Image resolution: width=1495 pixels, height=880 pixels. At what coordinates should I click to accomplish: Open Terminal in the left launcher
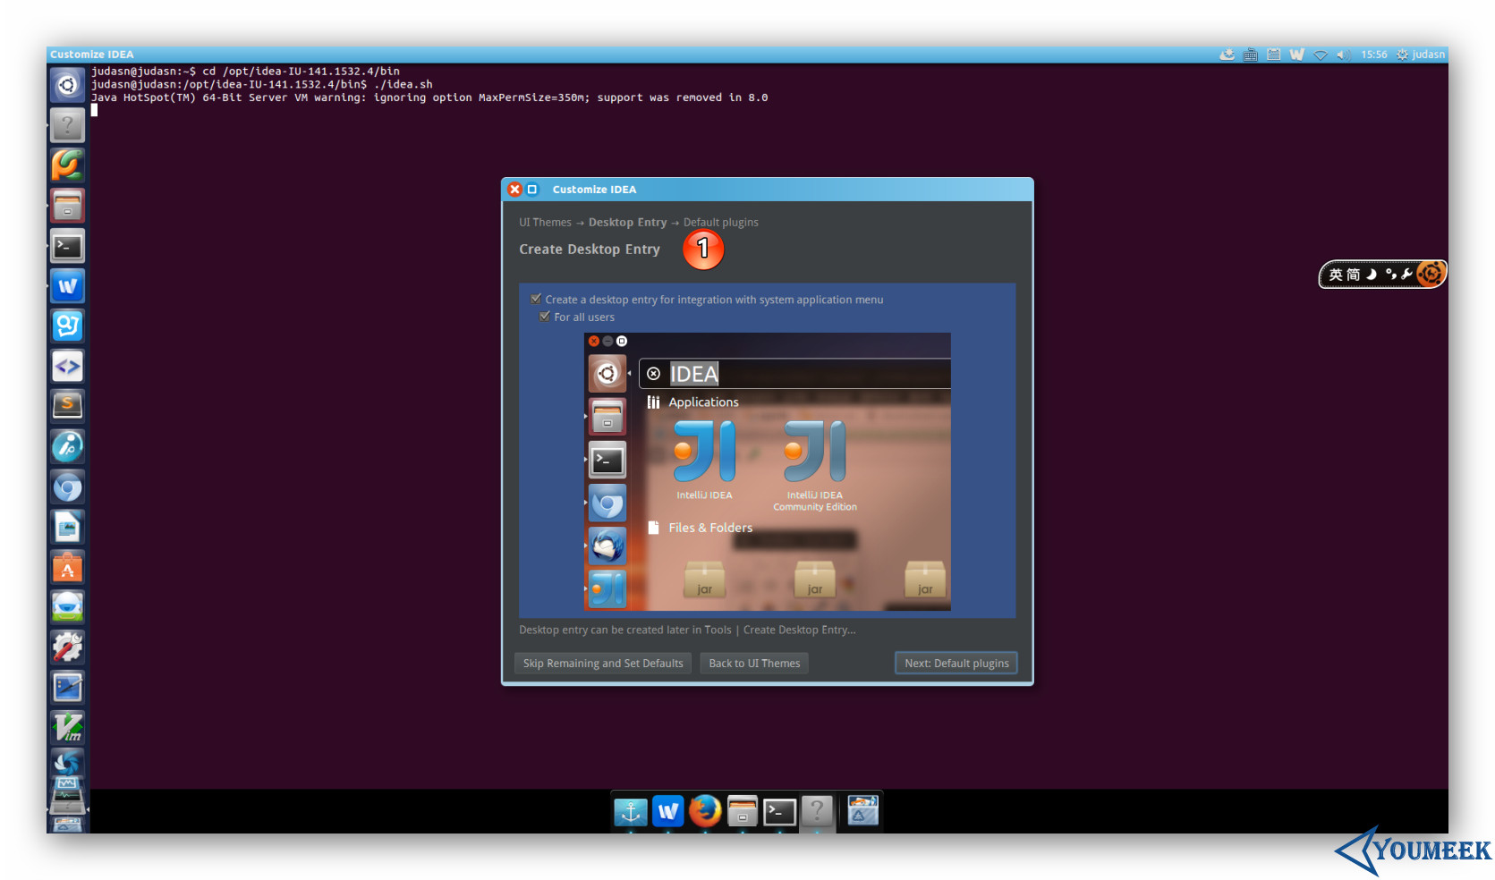coord(67,246)
